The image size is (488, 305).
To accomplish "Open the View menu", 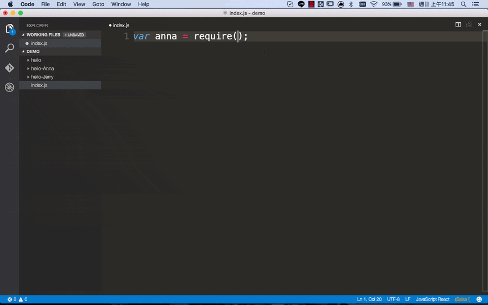I will (79, 4).
